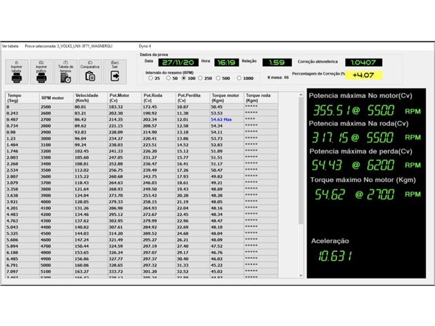Click the Pot.Perdita cell 10.87
This screenshot has width=435, height=326.
pyautogui.click(x=193, y=107)
